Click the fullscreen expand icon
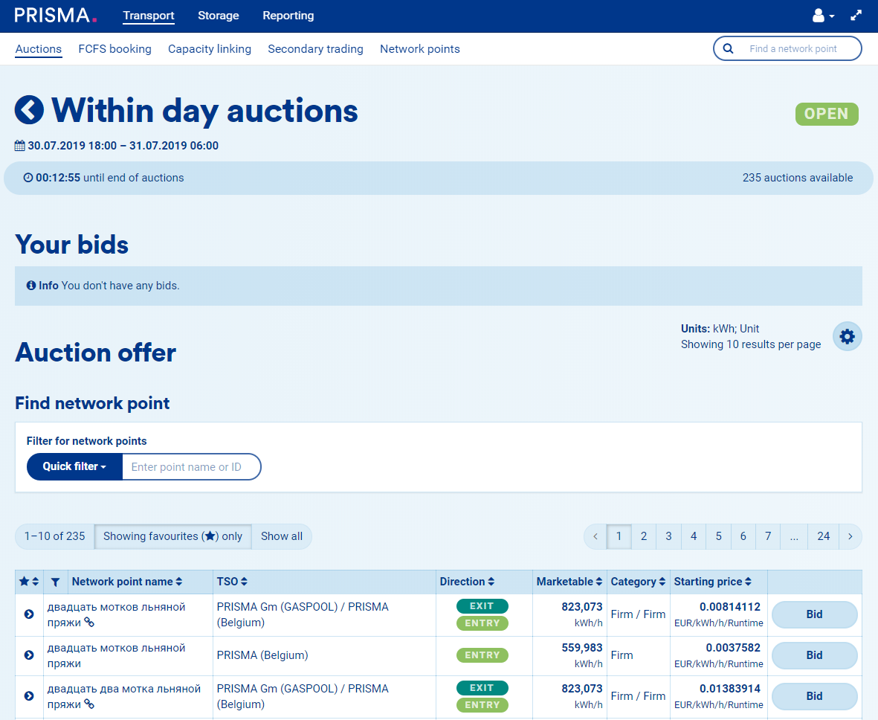This screenshot has height=720, width=878. [856, 16]
